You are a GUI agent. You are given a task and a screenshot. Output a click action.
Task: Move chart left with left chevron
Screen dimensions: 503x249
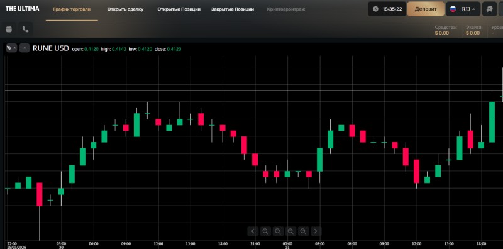pyautogui.click(x=253, y=231)
